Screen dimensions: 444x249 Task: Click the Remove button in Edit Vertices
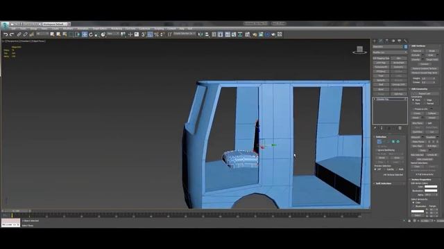coord(417,50)
